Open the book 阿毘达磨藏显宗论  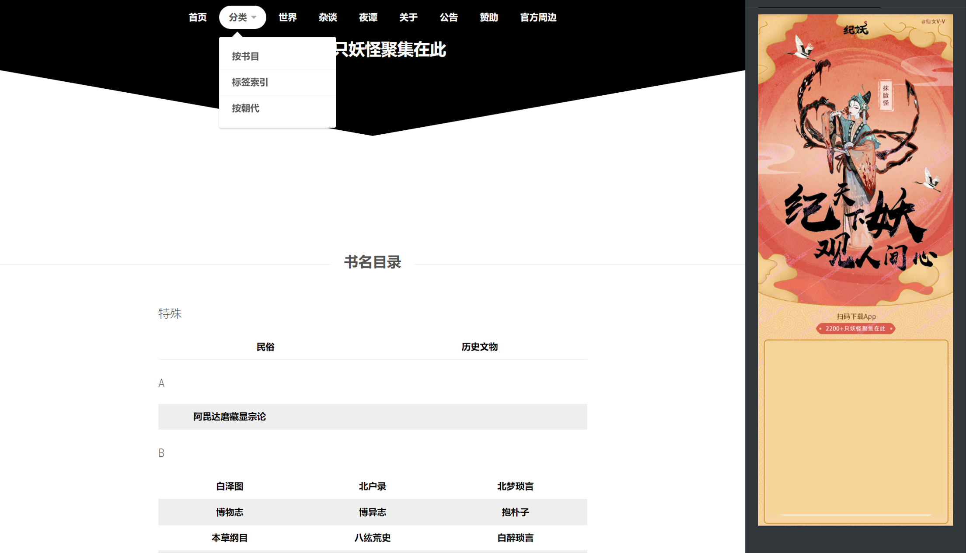(x=230, y=417)
